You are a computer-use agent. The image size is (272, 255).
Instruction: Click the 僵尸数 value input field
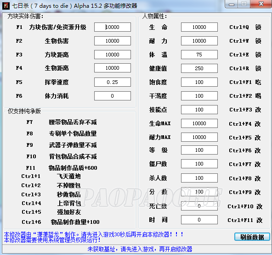coord(199,164)
